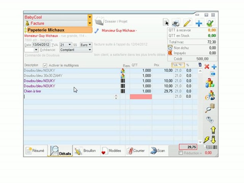Click the question bubbles help icon

(210, 119)
